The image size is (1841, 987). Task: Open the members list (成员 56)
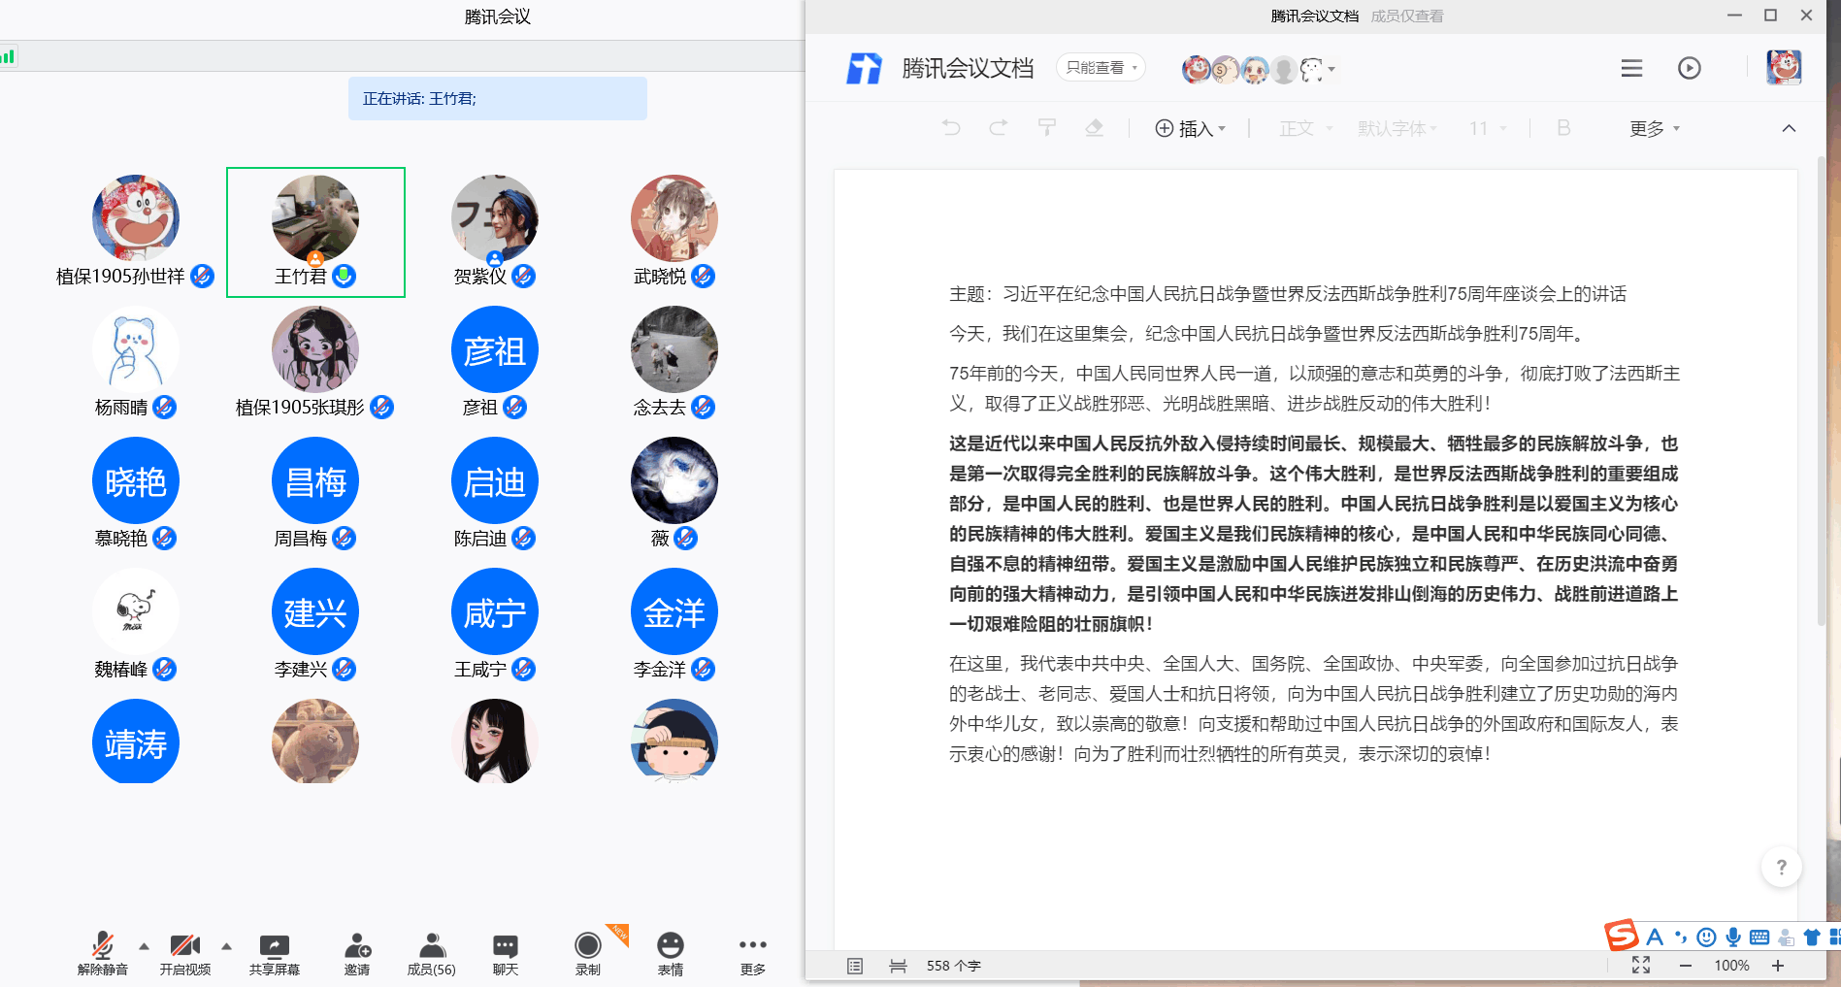(x=432, y=948)
